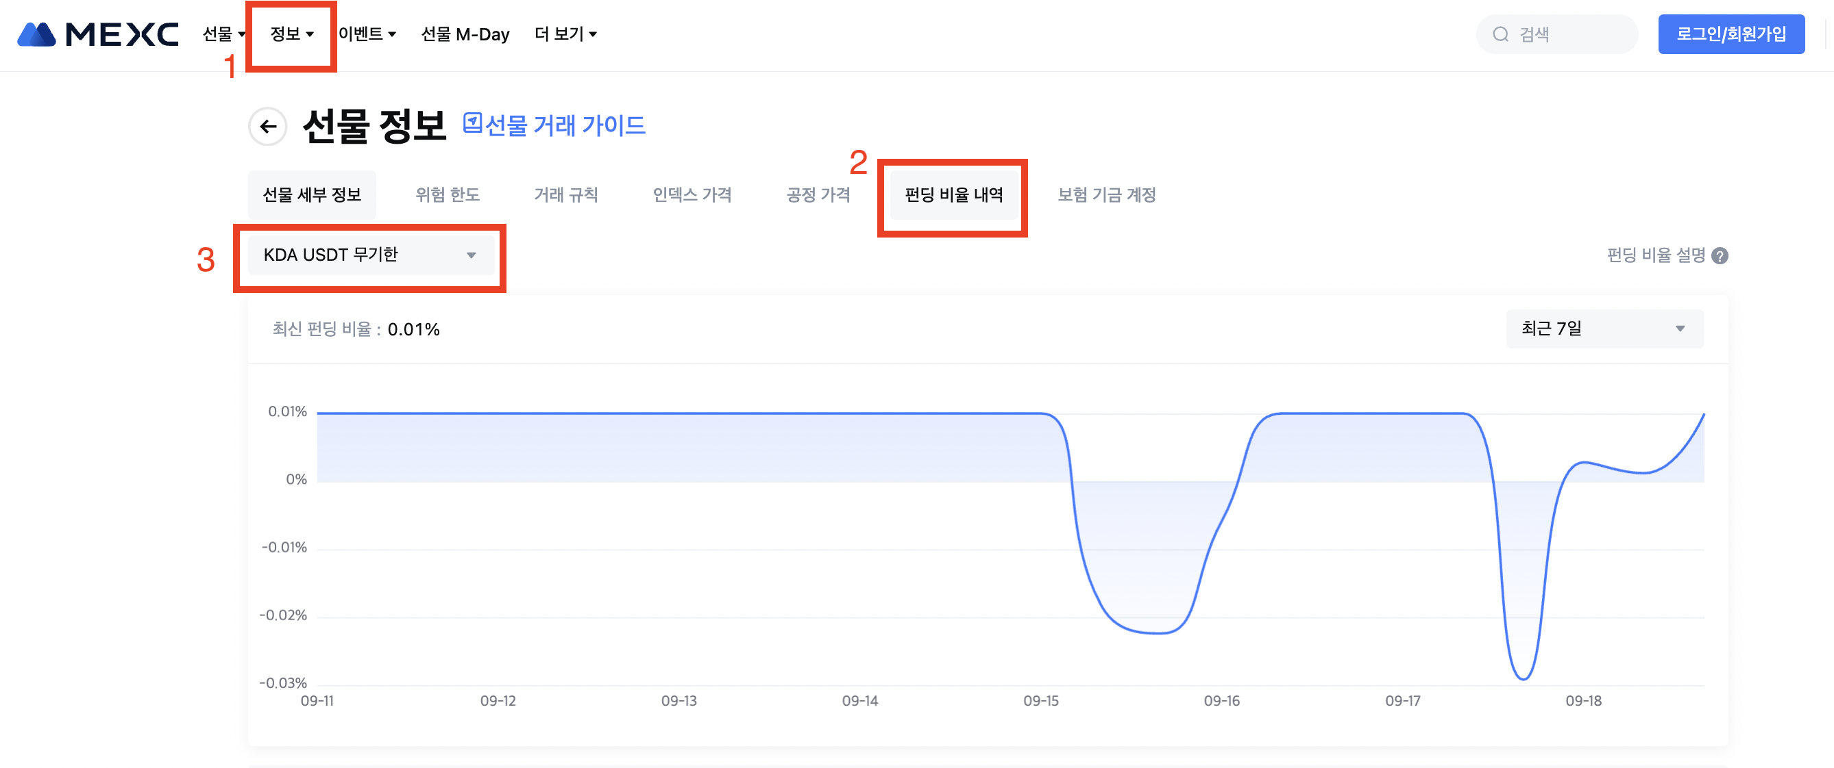The height and width of the screenshot is (768, 1834).
Task: Open the KDA USDT 무기한 contract dropdown
Action: click(370, 255)
